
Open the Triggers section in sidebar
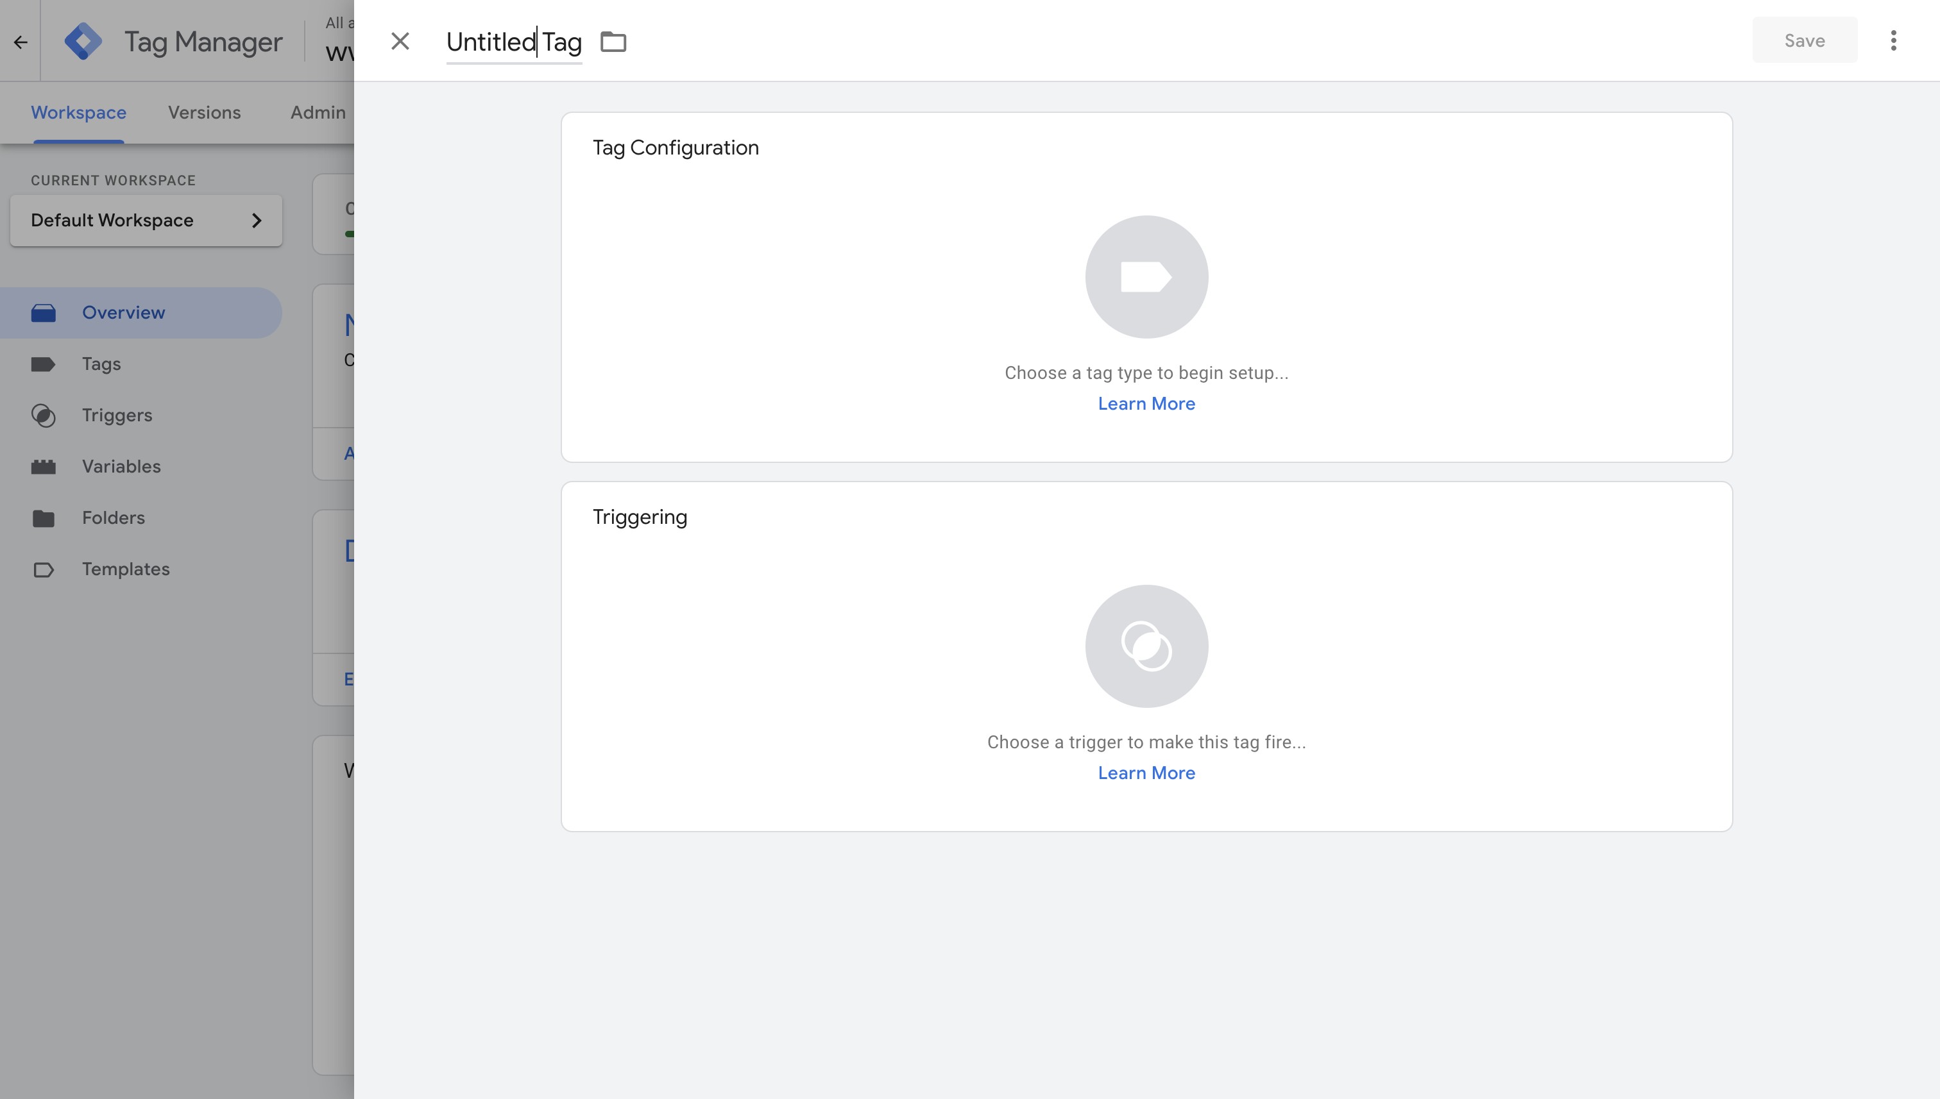pos(117,415)
